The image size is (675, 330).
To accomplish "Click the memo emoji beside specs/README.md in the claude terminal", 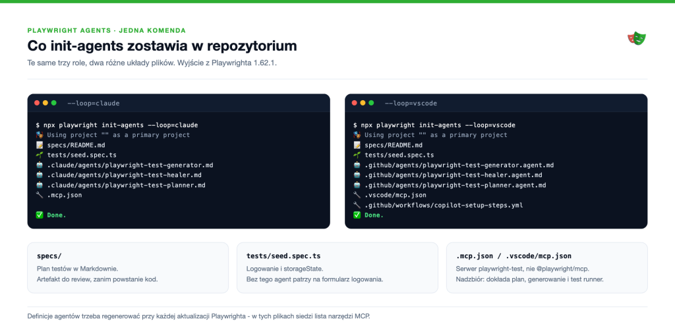I will [x=40, y=145].
